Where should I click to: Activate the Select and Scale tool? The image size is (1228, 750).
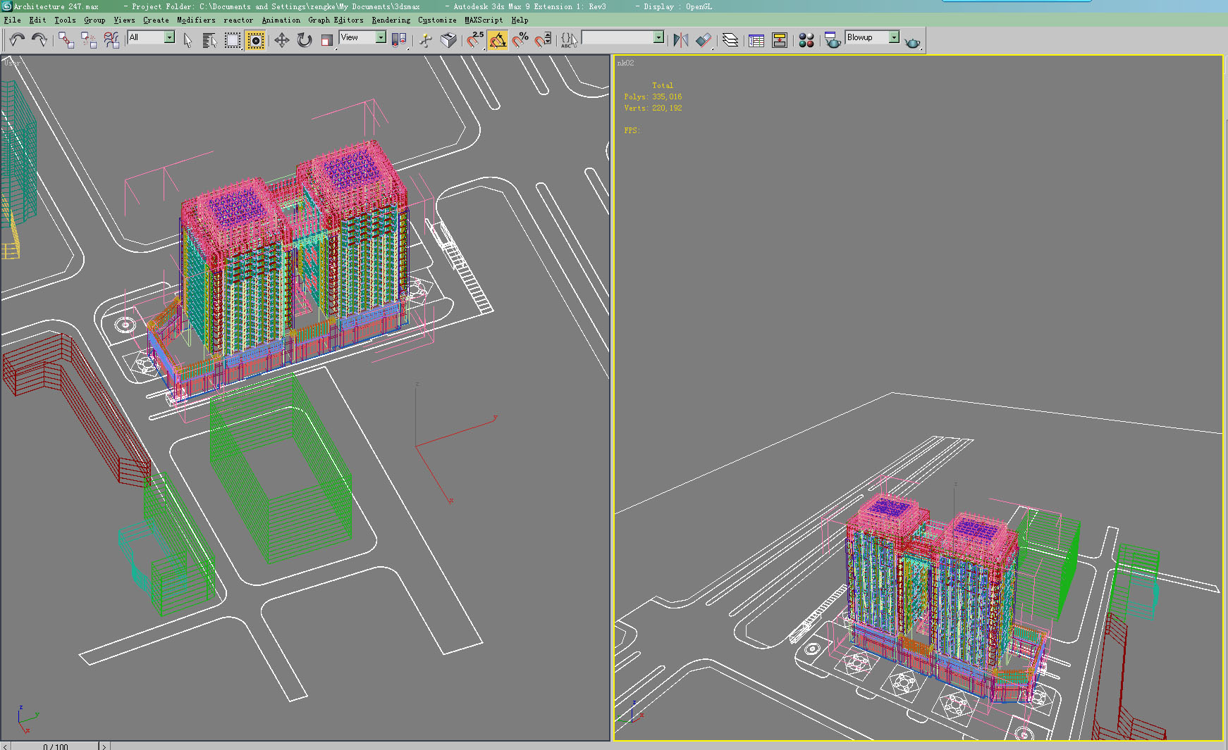point(327,40)
